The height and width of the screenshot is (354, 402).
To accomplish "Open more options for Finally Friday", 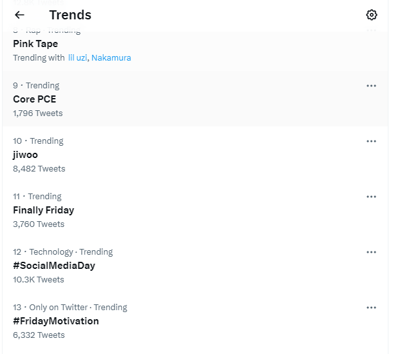I will coord(371,197).
